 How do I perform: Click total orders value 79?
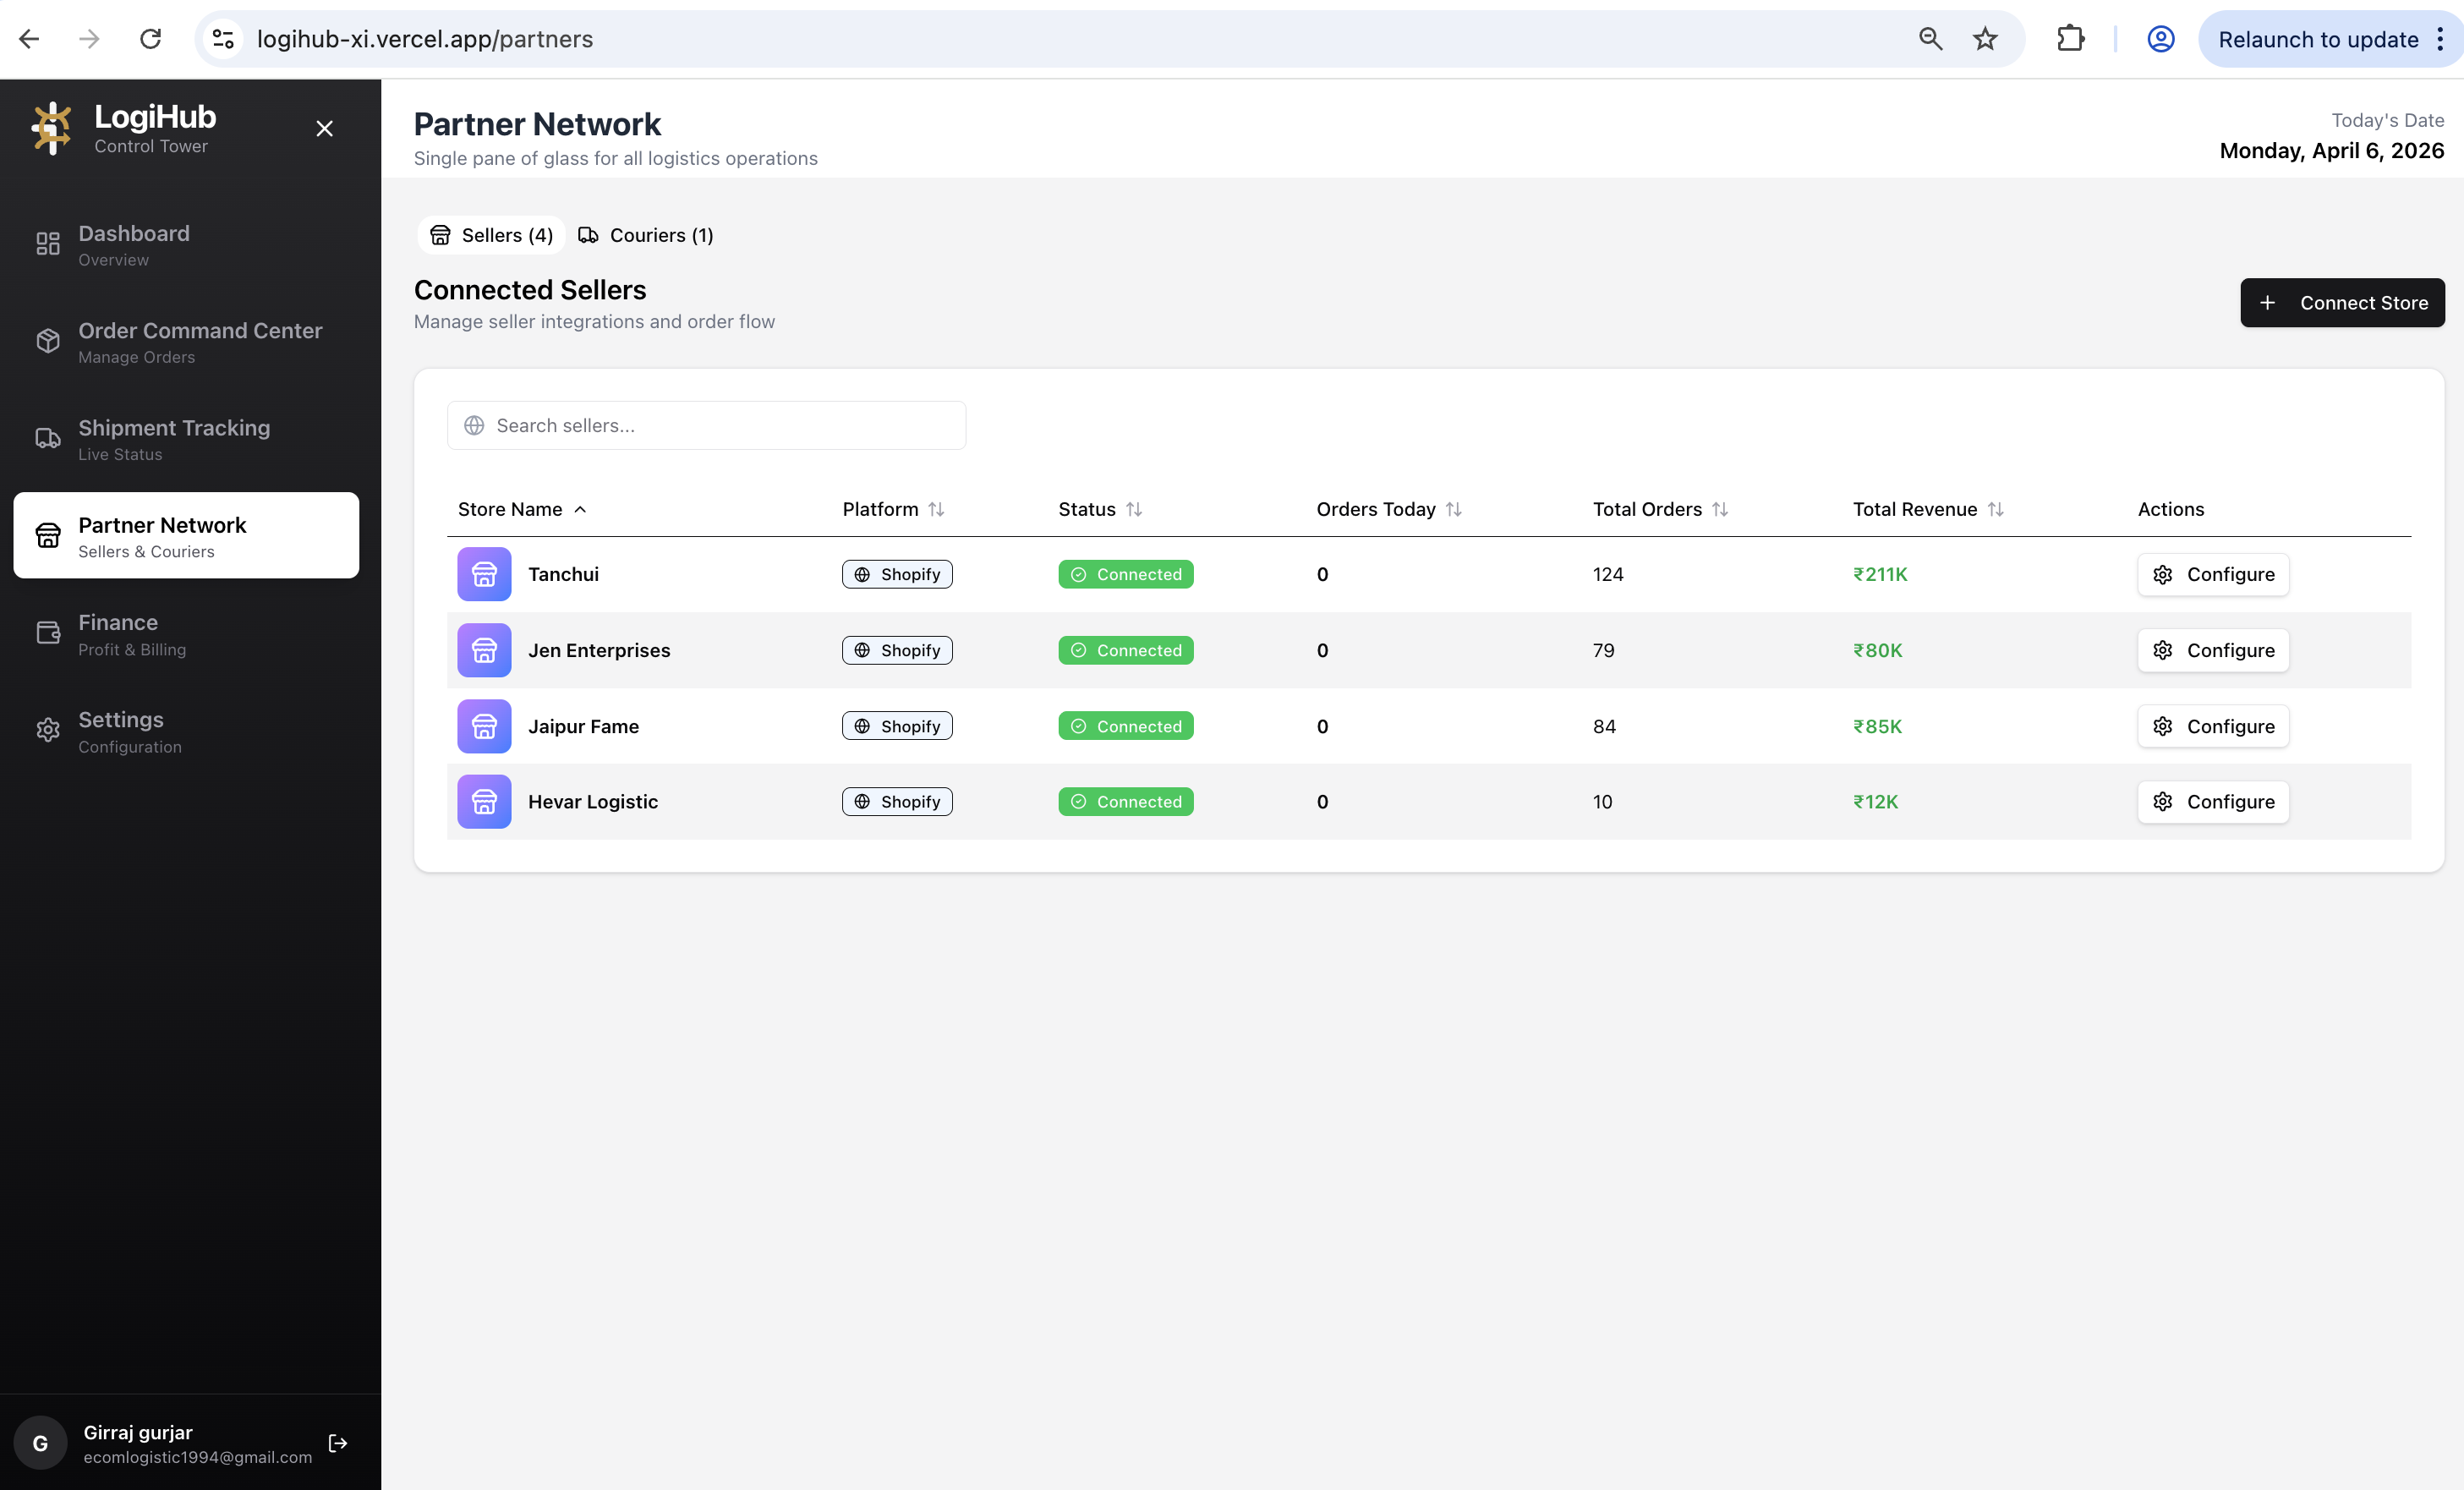click(1603, 650)
